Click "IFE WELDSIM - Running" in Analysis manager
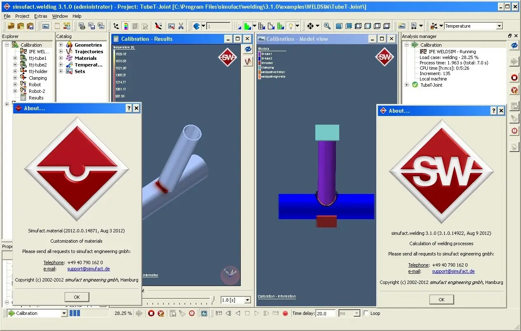The image size is (521, 331). 452,52
